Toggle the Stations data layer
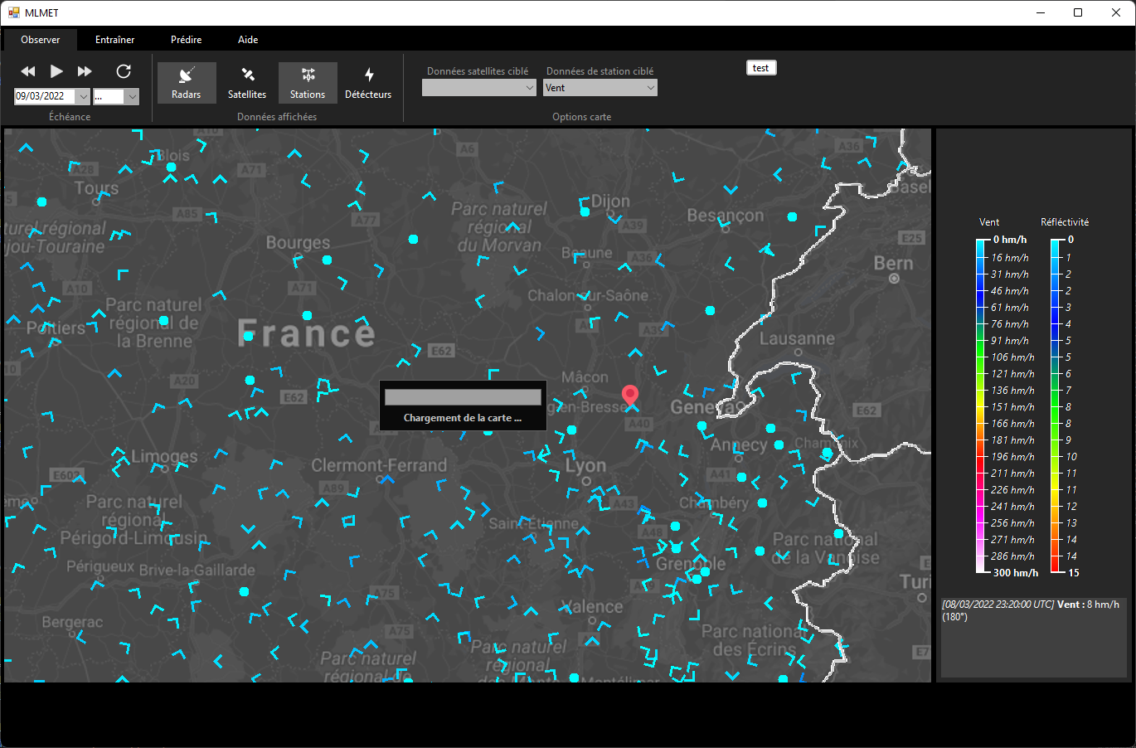Viewport: 1136px width, 748px height. point(308,83)
